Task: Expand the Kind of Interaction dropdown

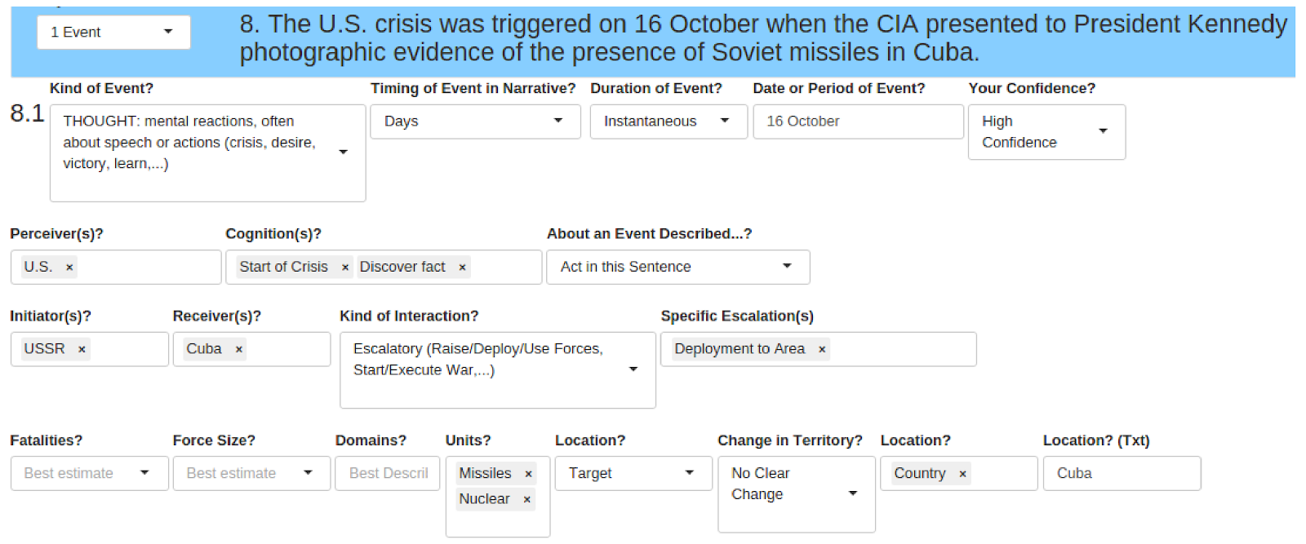Action: [x=633, y=369]
